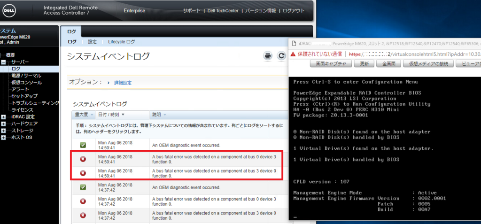Expand the ホスト OS tree node
Viewport: 481px width, 224px height.
3,138
